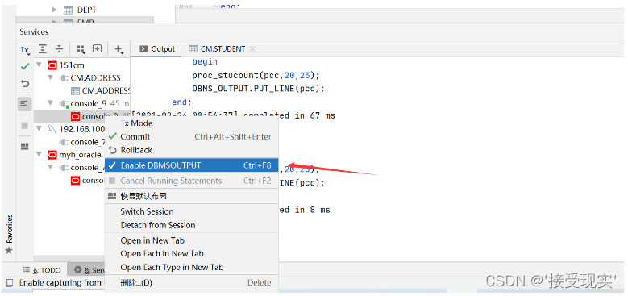
Task: Click the Oracle icon beside myh_oracle
Action: coord(52,155)
